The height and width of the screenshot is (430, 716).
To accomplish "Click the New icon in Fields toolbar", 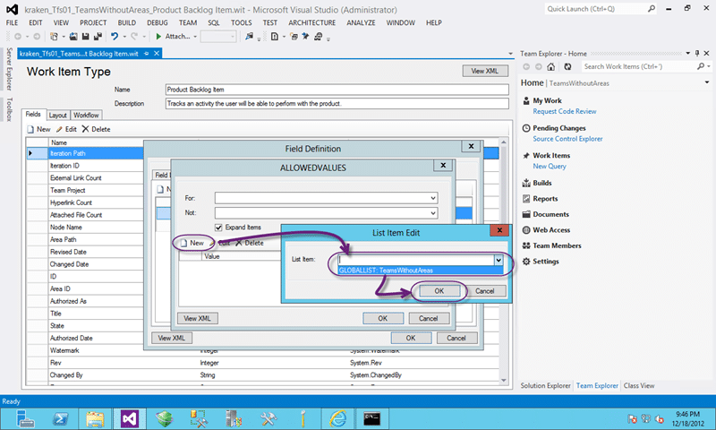I will tap(31, 129).
